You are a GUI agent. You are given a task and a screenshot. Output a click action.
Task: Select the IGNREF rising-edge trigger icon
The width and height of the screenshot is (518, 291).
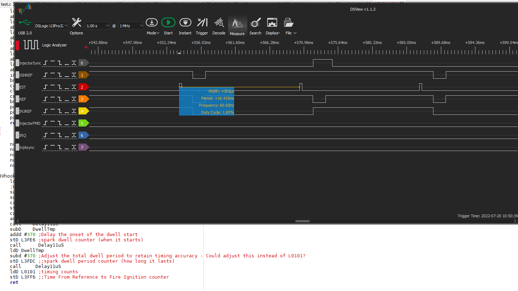click(45, 75)
